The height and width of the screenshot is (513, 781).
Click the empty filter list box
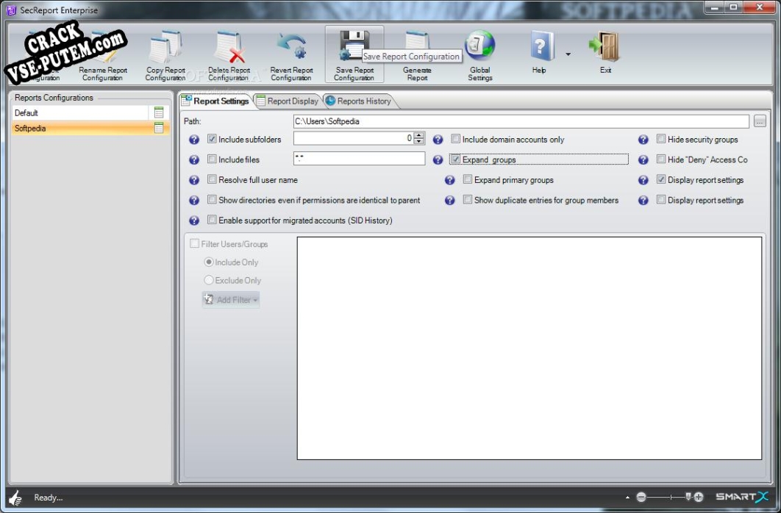click(x=529, y=348)
